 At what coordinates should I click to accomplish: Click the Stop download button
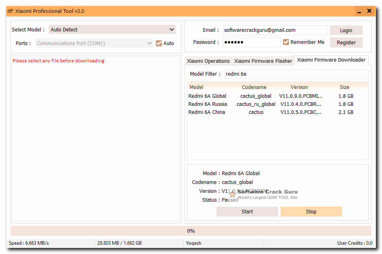click(x=311, y=212)
